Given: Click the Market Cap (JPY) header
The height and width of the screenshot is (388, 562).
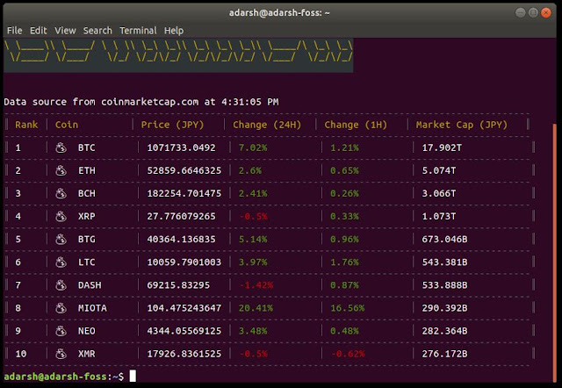Looking at the screenshot, I should (x=462, y=125).
